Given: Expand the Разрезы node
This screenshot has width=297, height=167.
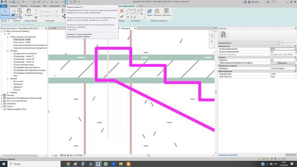Looking at the screenshot, I should click(8, 93).
